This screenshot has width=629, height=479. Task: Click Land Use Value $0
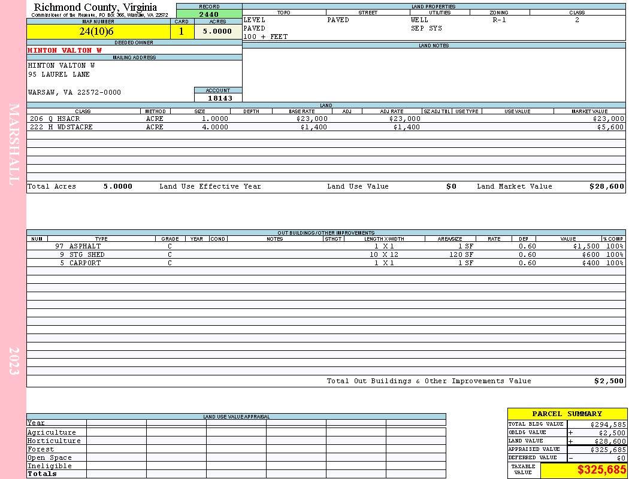click(x=451, y=186)
